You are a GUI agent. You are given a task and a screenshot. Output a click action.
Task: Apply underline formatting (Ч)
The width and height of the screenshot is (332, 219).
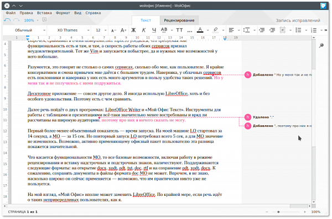[154, 30]
